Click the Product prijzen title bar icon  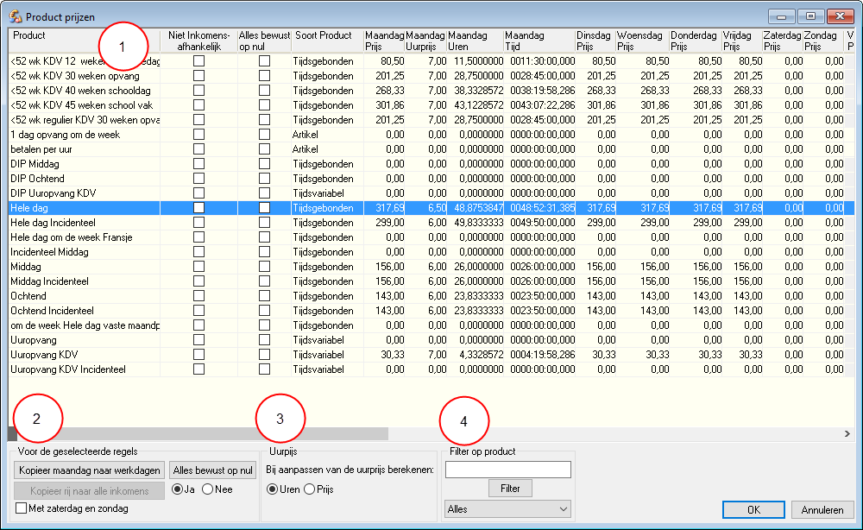[15, 16]
